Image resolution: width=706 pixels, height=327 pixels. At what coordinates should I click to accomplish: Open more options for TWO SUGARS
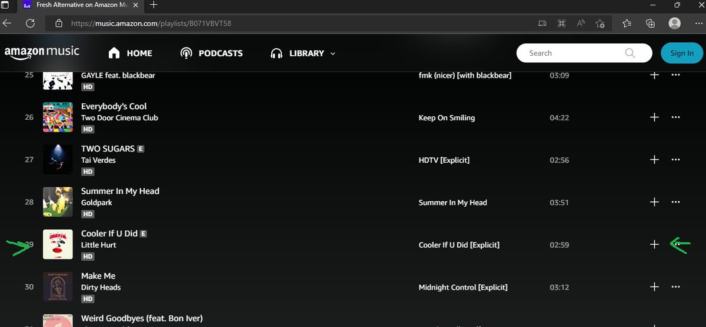tap(675, 160)
